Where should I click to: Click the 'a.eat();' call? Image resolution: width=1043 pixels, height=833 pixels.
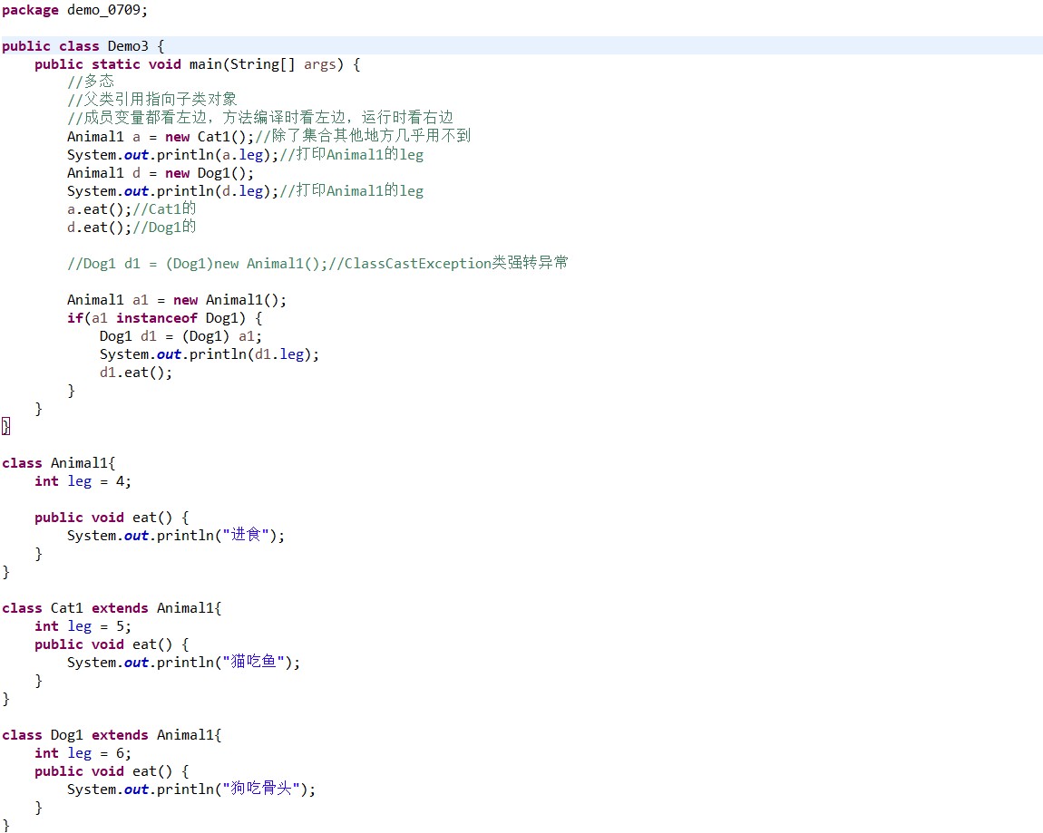[99, 209]
